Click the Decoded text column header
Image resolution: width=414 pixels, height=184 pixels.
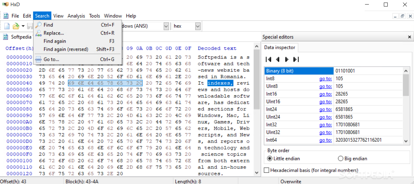pos(217,49)
